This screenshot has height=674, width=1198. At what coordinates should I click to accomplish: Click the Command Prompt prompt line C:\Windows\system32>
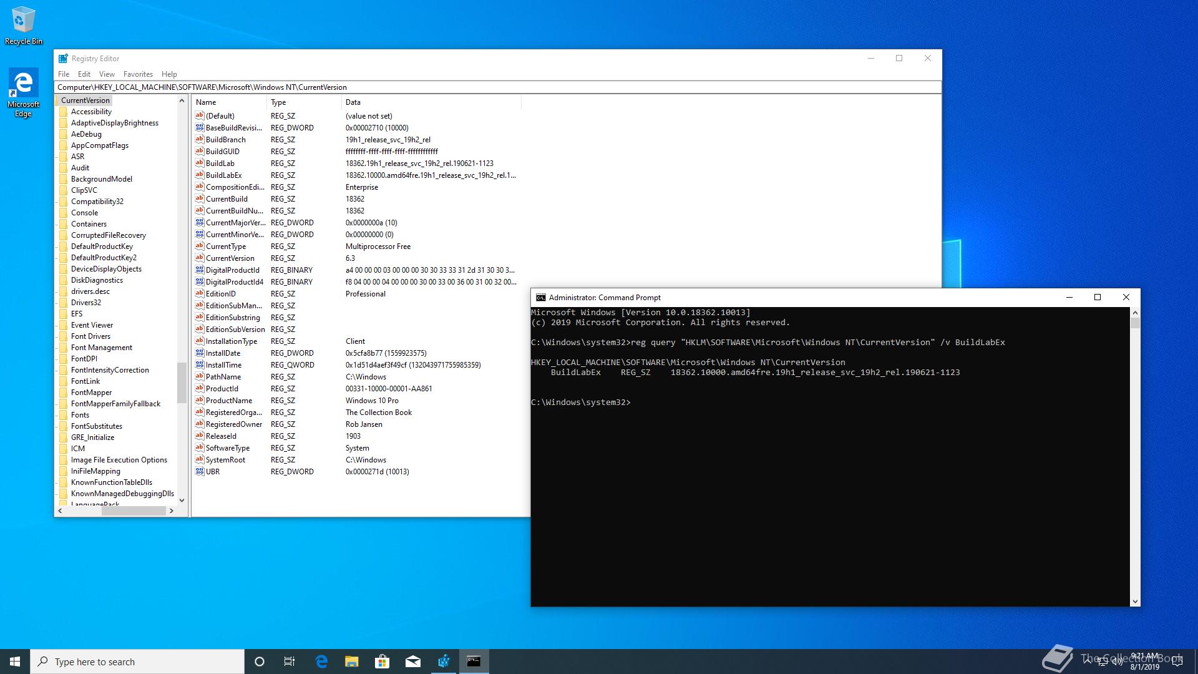(x=581, y=403)
